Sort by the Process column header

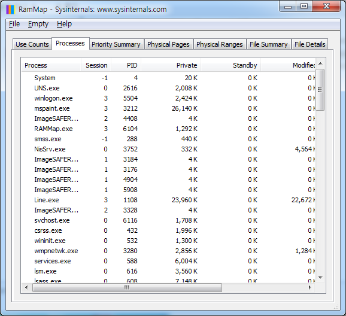coord(51,65)
